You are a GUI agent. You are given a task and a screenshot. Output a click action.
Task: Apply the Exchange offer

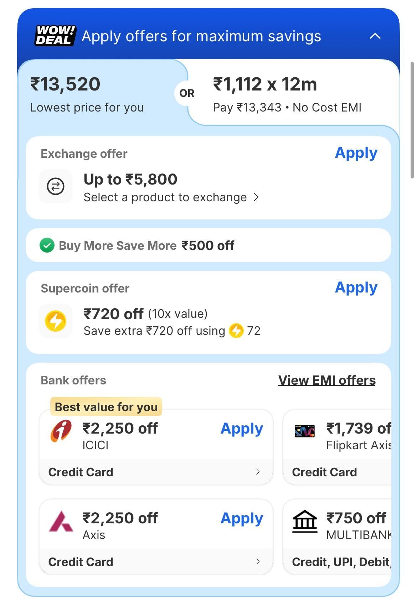click(x=356, y=153)
